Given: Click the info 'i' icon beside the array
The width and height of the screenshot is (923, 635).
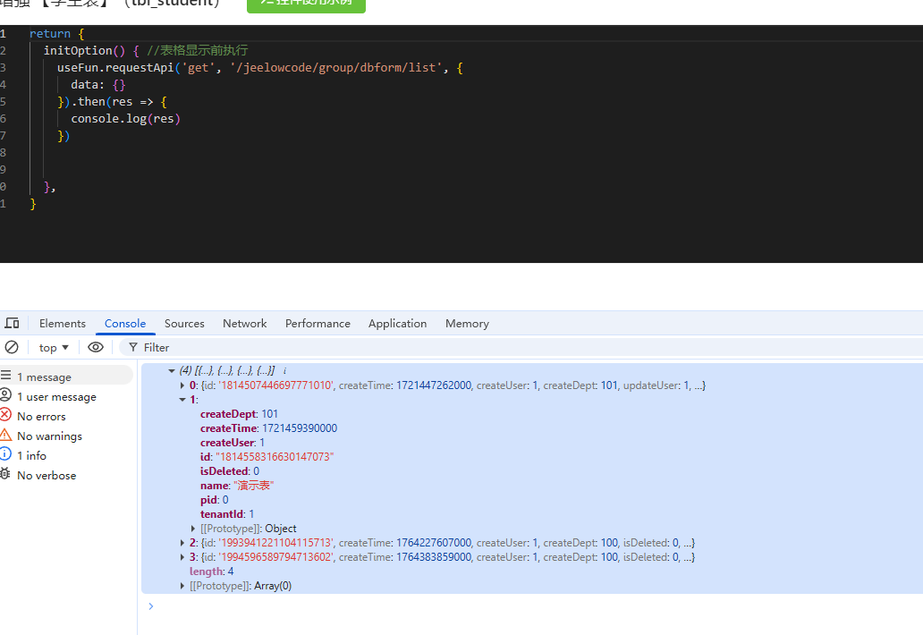Looking at the screenshot, I should point(284,370).
